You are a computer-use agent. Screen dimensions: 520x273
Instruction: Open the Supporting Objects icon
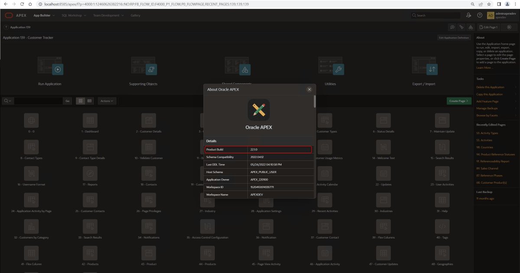point(151,69)
